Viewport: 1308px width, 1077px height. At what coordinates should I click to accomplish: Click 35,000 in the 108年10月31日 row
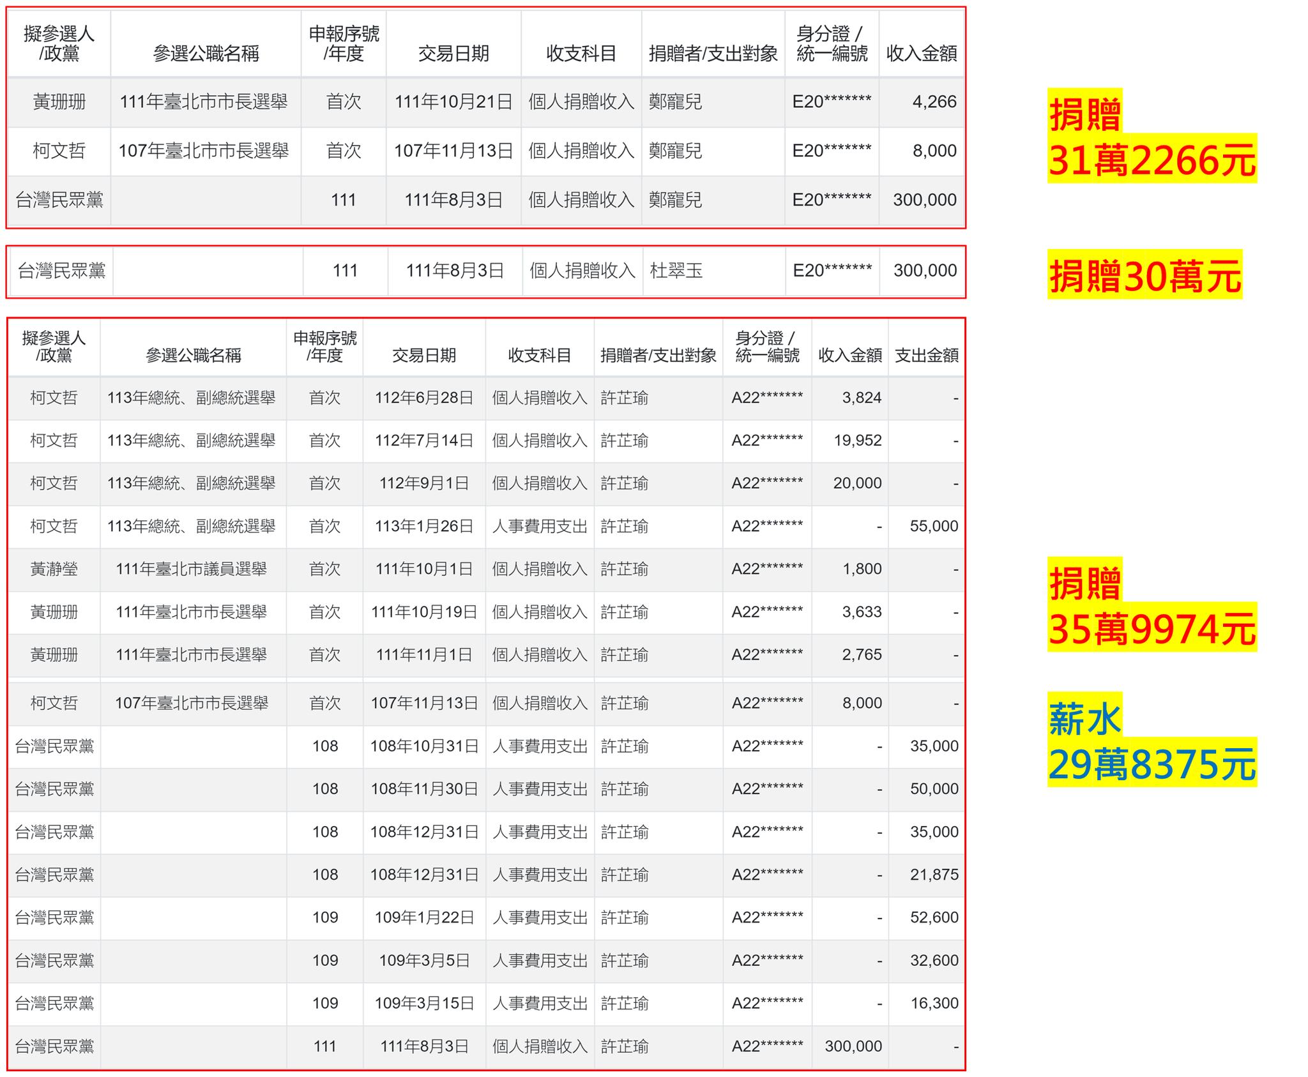[934, 746]
